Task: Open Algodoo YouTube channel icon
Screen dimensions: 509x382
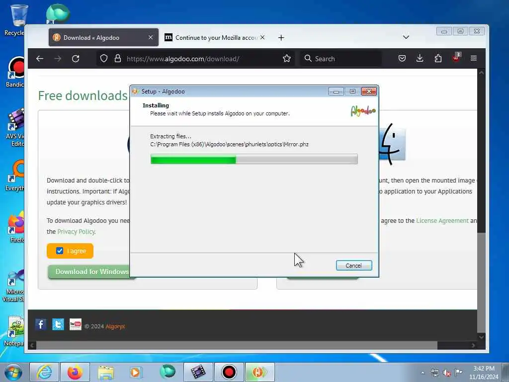Action: [76, 324]
